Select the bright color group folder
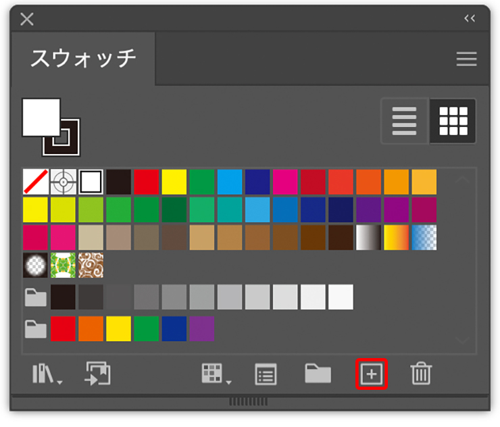The image size is (500, 427). pyautogui.click(x=35, y=329)
